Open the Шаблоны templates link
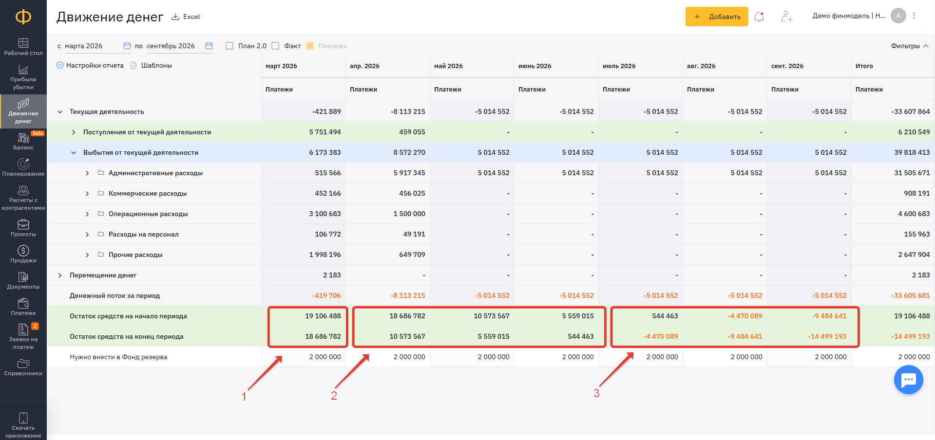This screenshot has height=440, width=935. 152,65
